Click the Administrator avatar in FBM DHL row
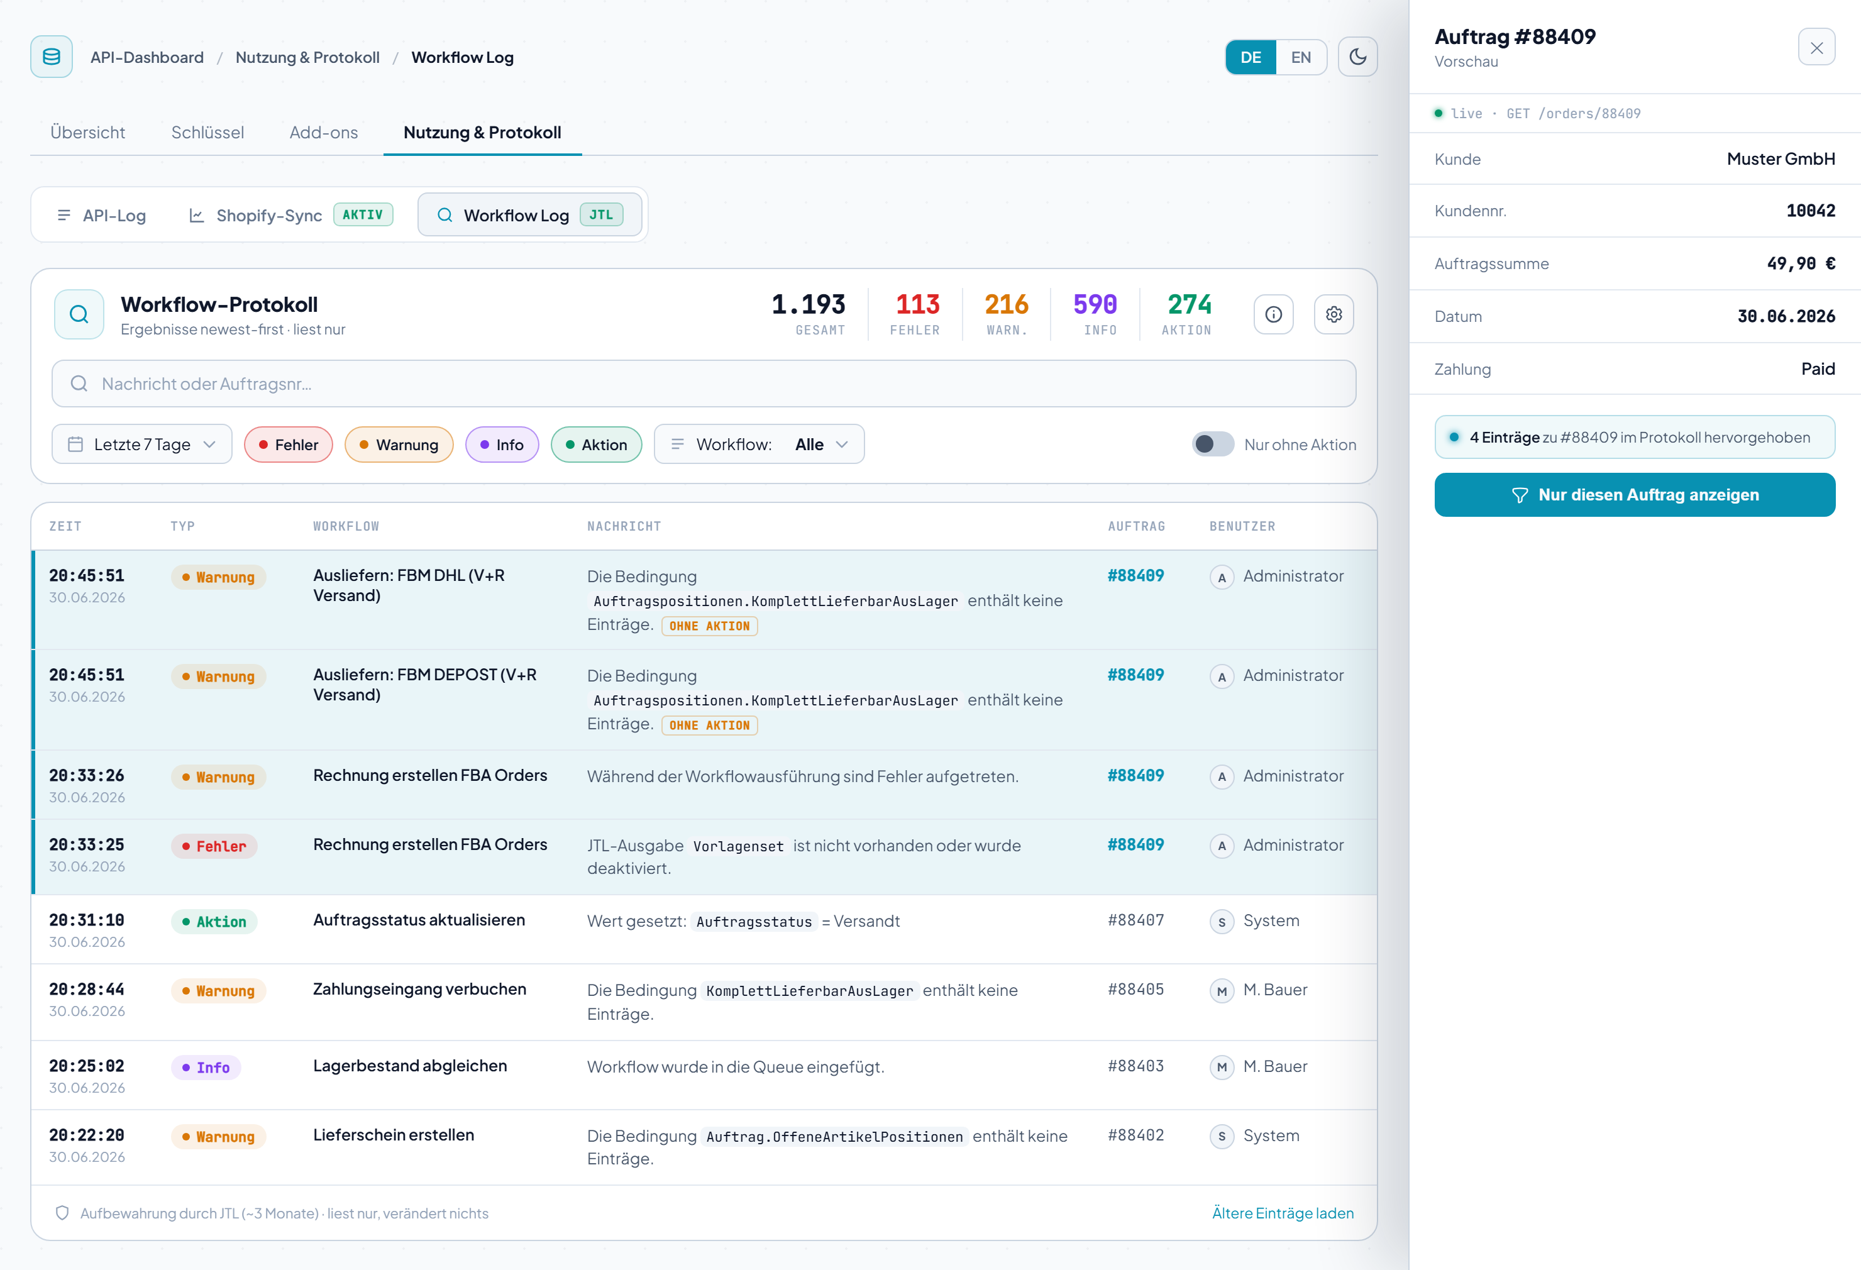 click(1221, 577)
